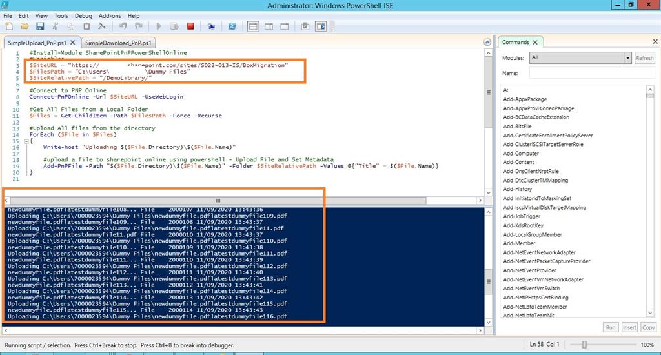Open the Add-ons menu
The width and height of the screenshot is (661, 355).
[x=110, y=15]
